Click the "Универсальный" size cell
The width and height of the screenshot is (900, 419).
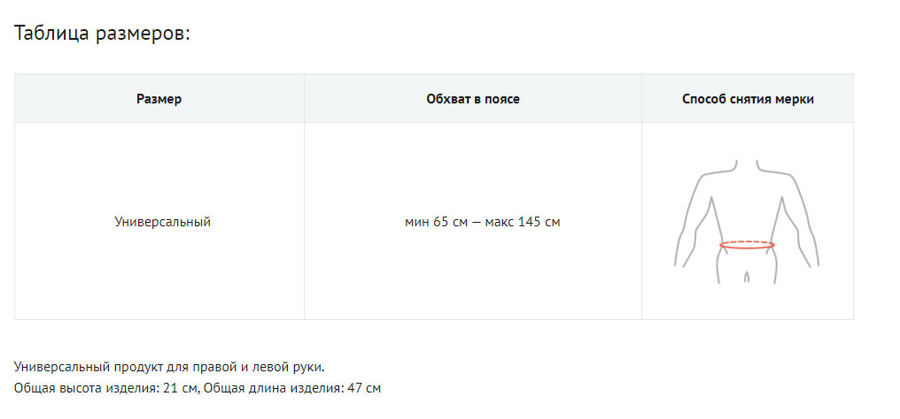[x=163, y=222]
